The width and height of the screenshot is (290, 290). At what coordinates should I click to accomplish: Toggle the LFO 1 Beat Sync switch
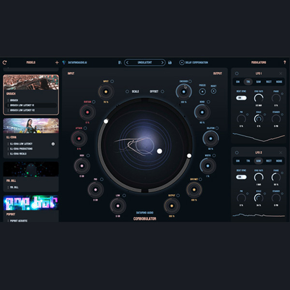[241, 98]
